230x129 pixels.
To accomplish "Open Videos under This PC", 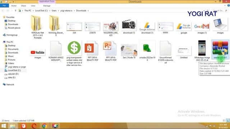I will 11,63.
